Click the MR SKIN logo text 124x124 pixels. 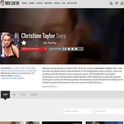(x=12, y=3)
